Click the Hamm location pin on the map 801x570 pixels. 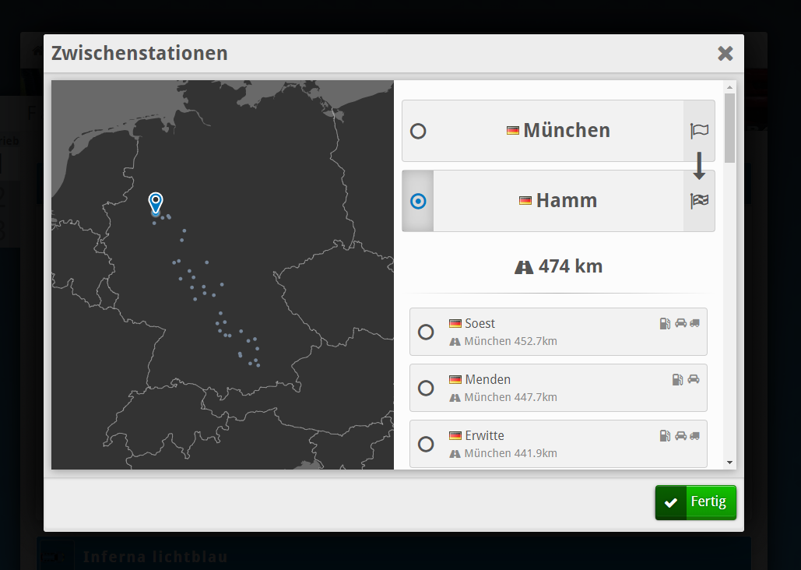tap(156, 202)
